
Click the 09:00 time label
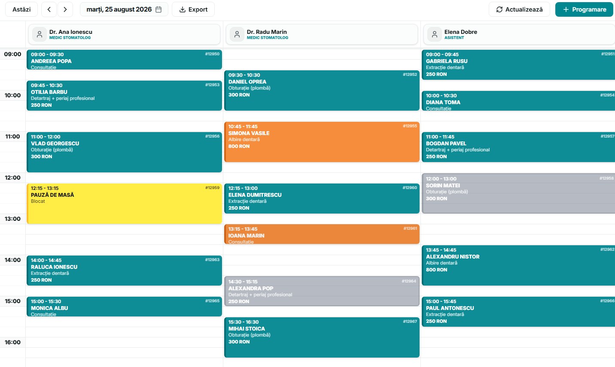tap(12, 54)
